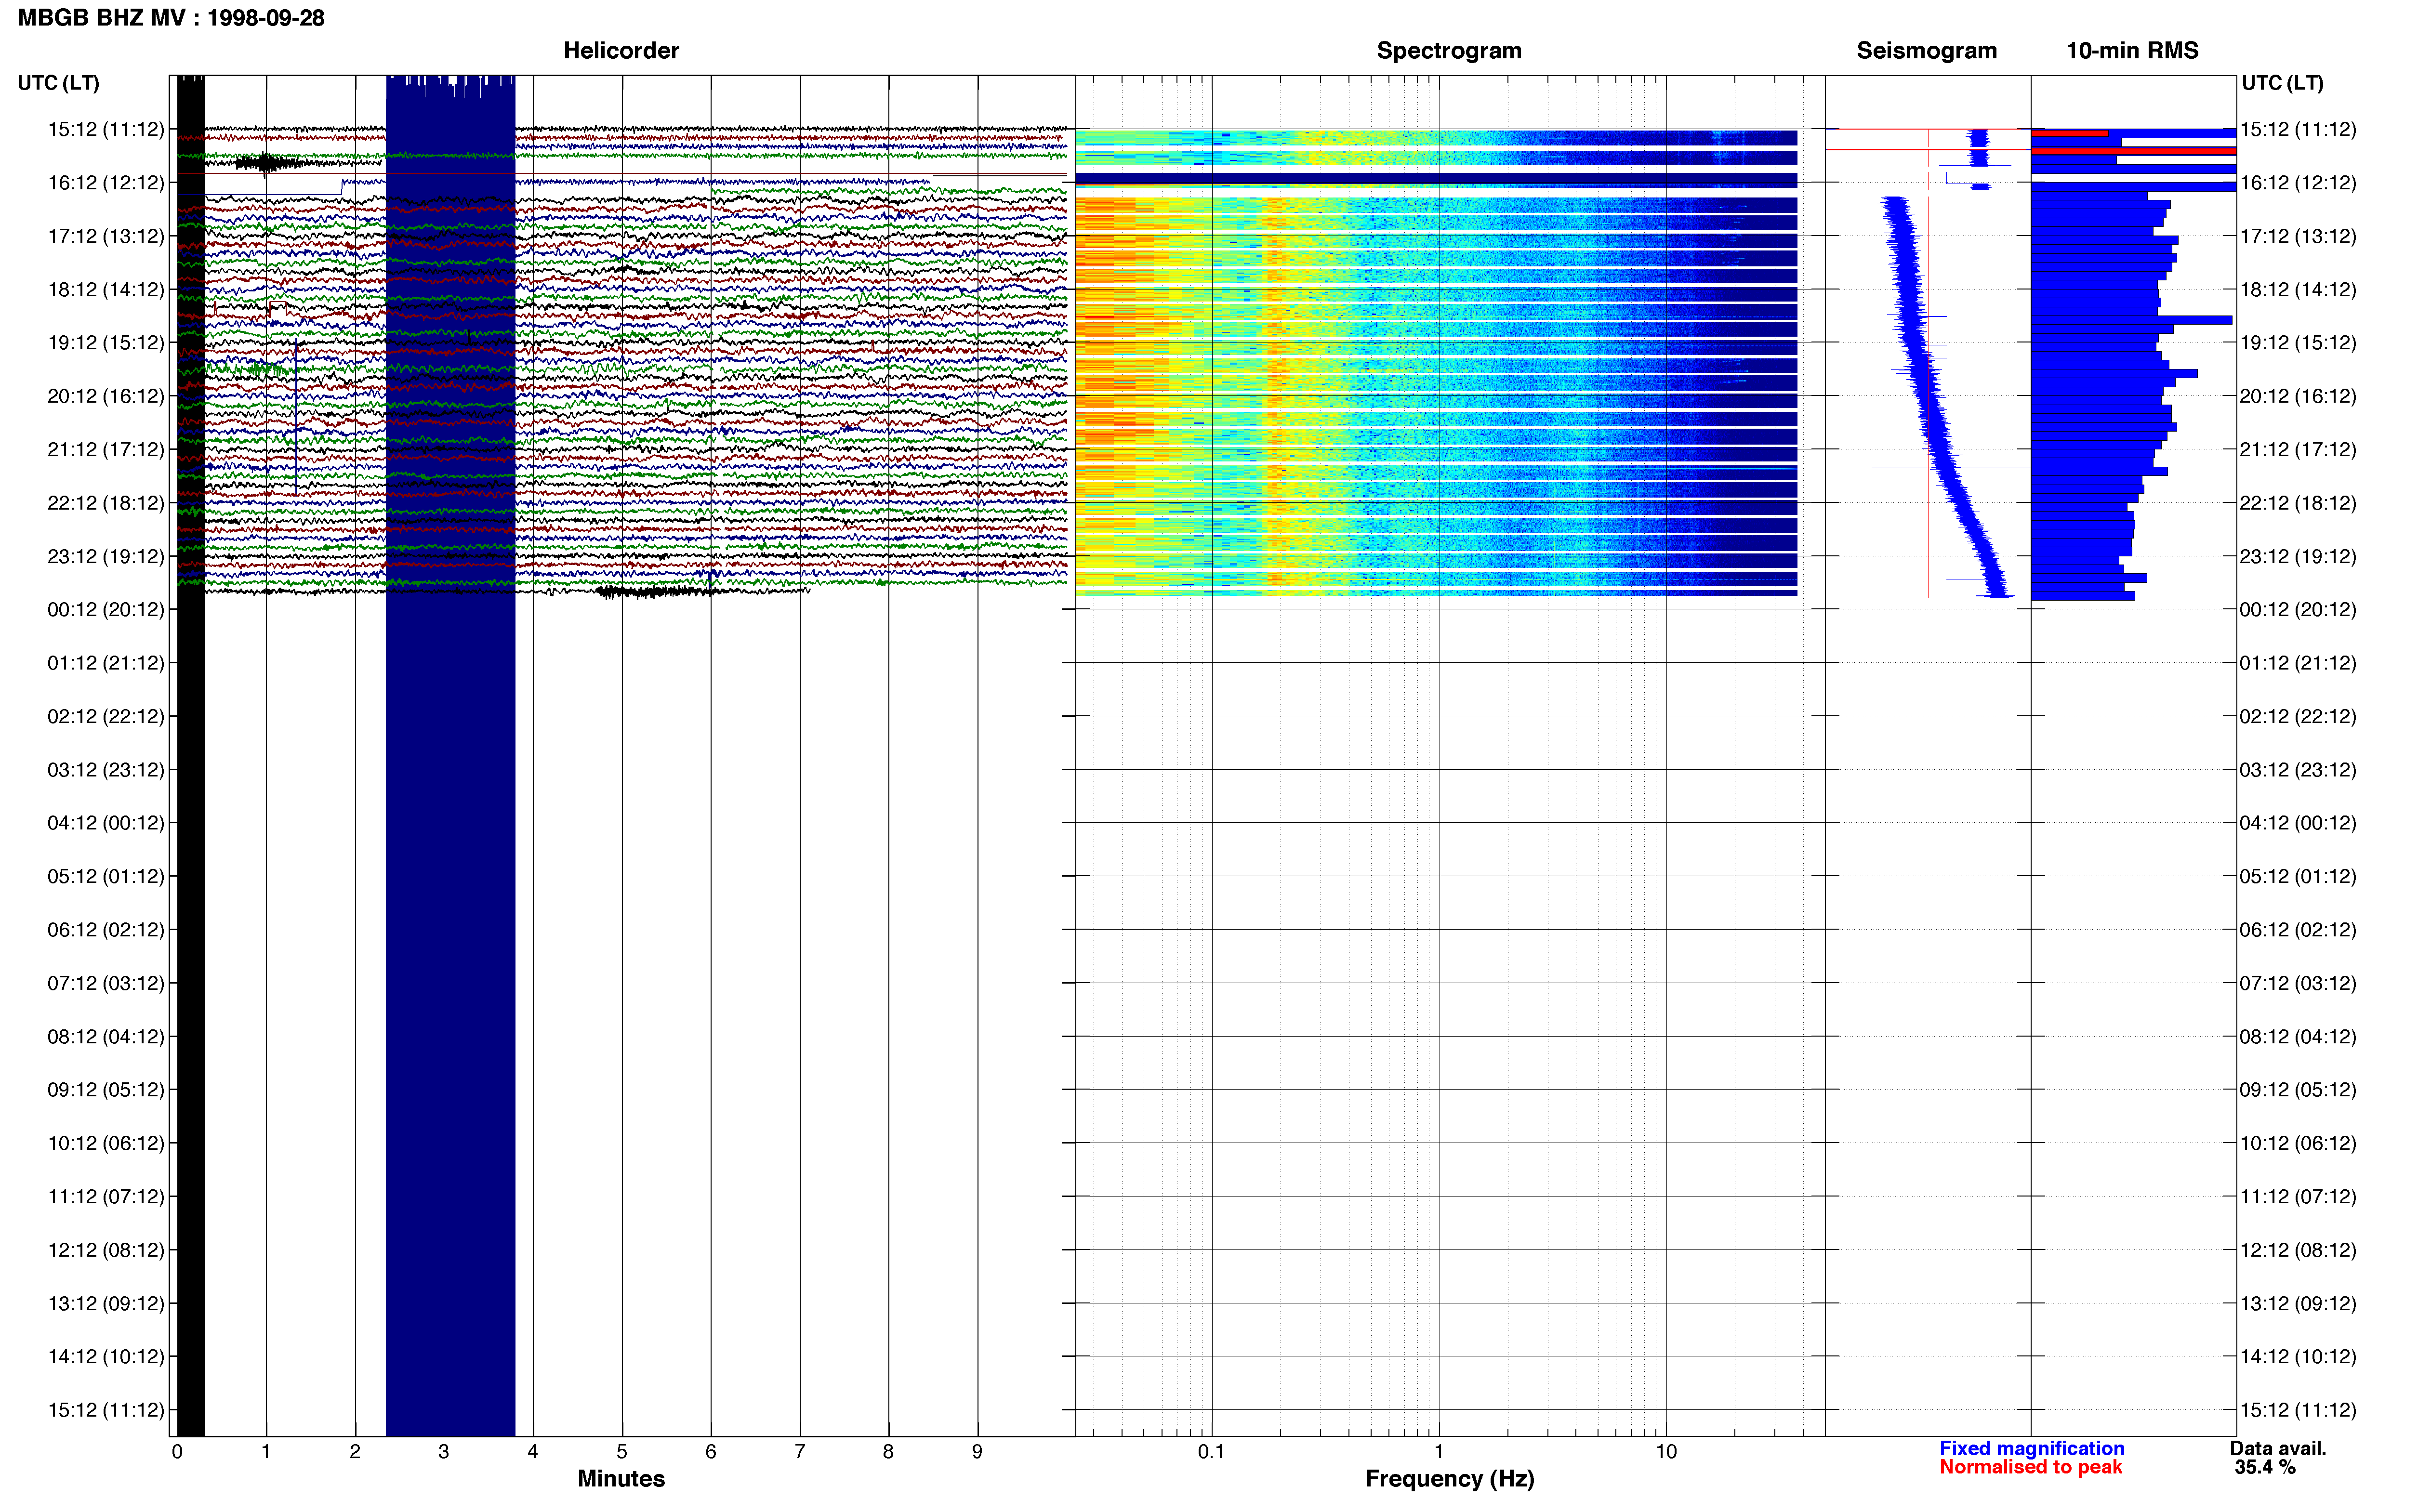Click left time label '17:12 (13:12)'
The height and width of the screenshot is (1512, 2418).
click(106, 236)
